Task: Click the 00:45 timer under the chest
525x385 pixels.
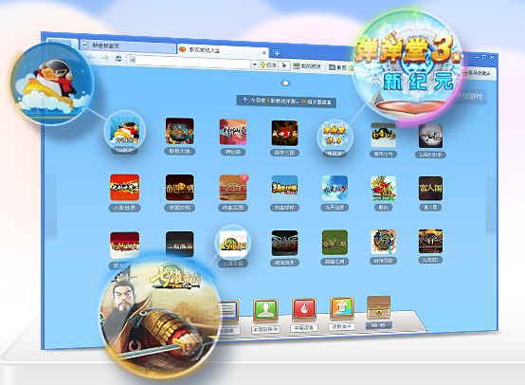Action: [x=378, y=325]
